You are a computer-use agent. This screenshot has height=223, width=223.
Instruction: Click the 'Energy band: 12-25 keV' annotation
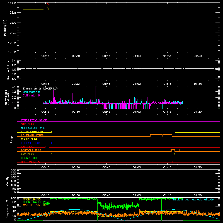click(x=40, y=89)
